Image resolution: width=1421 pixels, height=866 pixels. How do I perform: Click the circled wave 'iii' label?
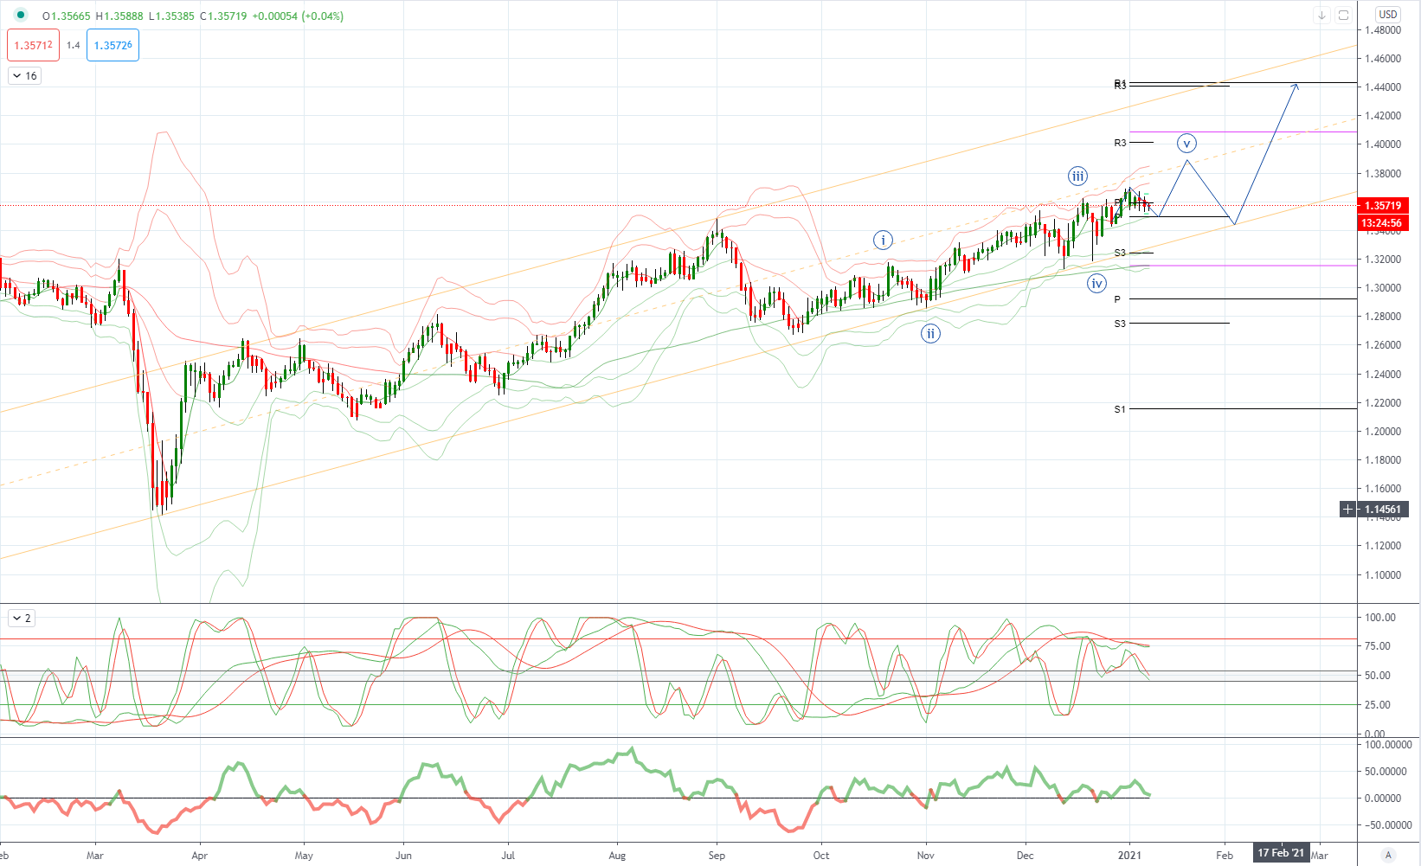point(1077,176)
